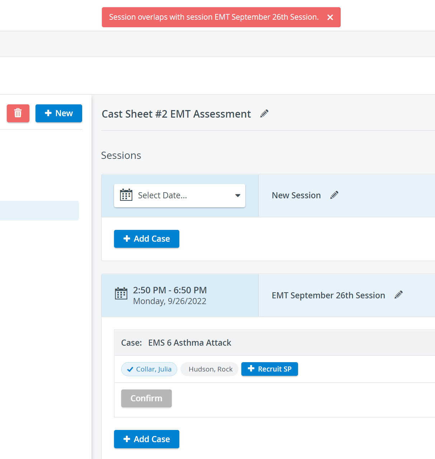Image resolution: width=435 pixels, height=459 pixels.
Task: Dismiss the session overlap error alert
Action: click(x=330, y=17)
